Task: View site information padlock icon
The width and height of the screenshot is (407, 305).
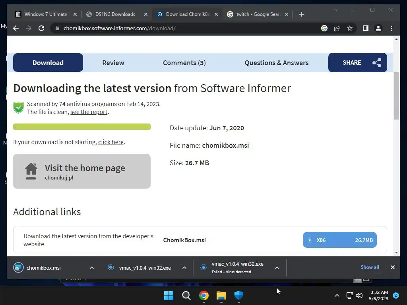Action: pyautogui.click(x=57, y=28)
